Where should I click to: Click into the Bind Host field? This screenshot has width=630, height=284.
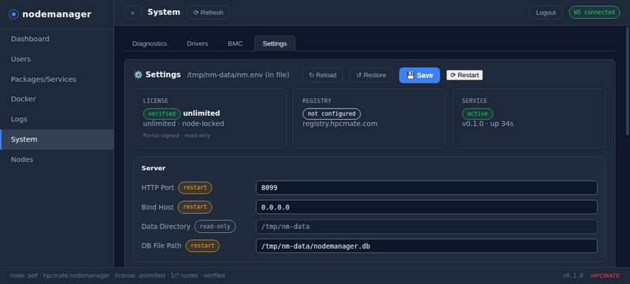pyautogui.click(x=426, y=207)
